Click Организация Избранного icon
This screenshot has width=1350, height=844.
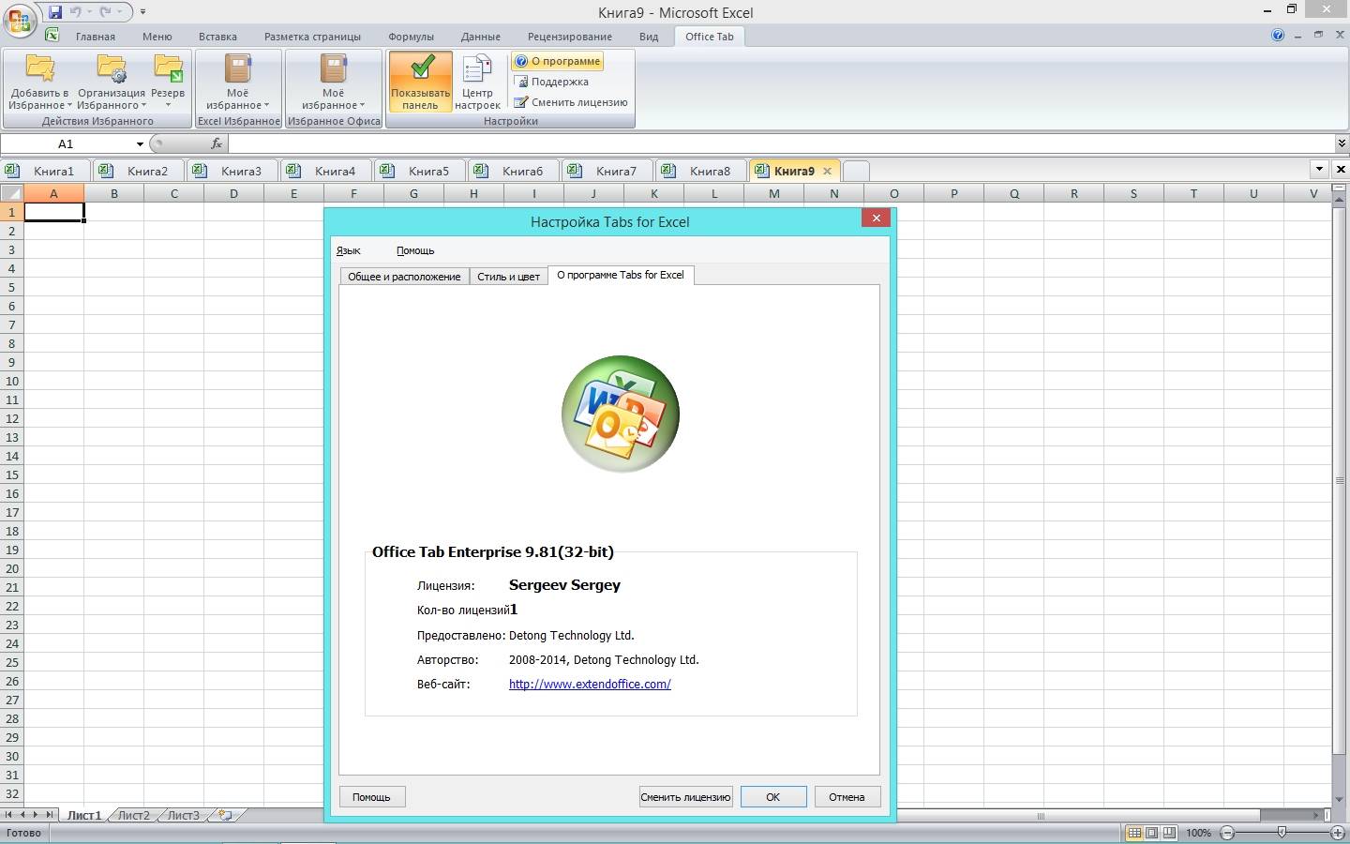point(112,81)
